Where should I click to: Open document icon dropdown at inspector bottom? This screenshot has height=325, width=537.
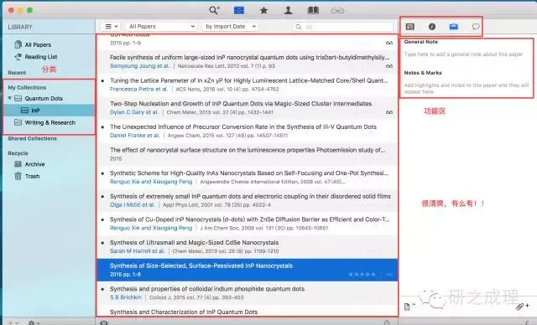pyautogui.click(x=409, y=307)
